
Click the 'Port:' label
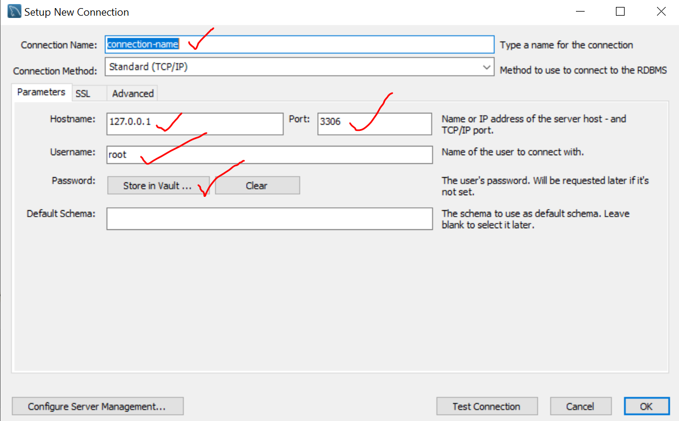tap(299, 119)
